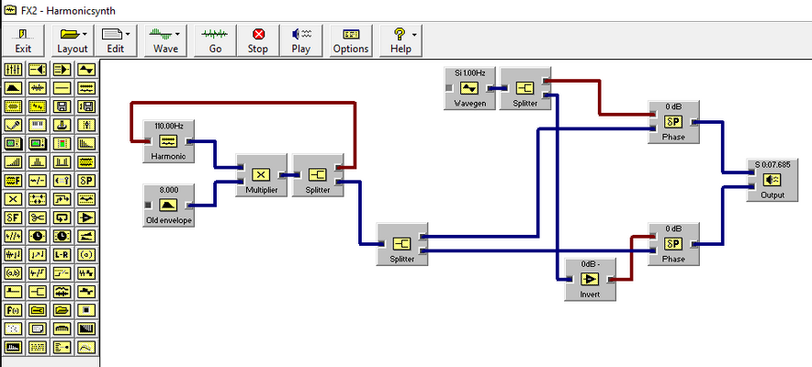Select the Output module block
Screen dimensions: 812x367
click(x=773, y=181)
